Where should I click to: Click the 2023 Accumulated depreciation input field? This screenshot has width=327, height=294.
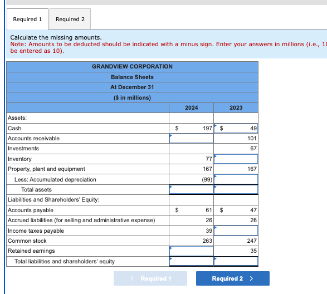pyautogui.click(x=236, y=179)
